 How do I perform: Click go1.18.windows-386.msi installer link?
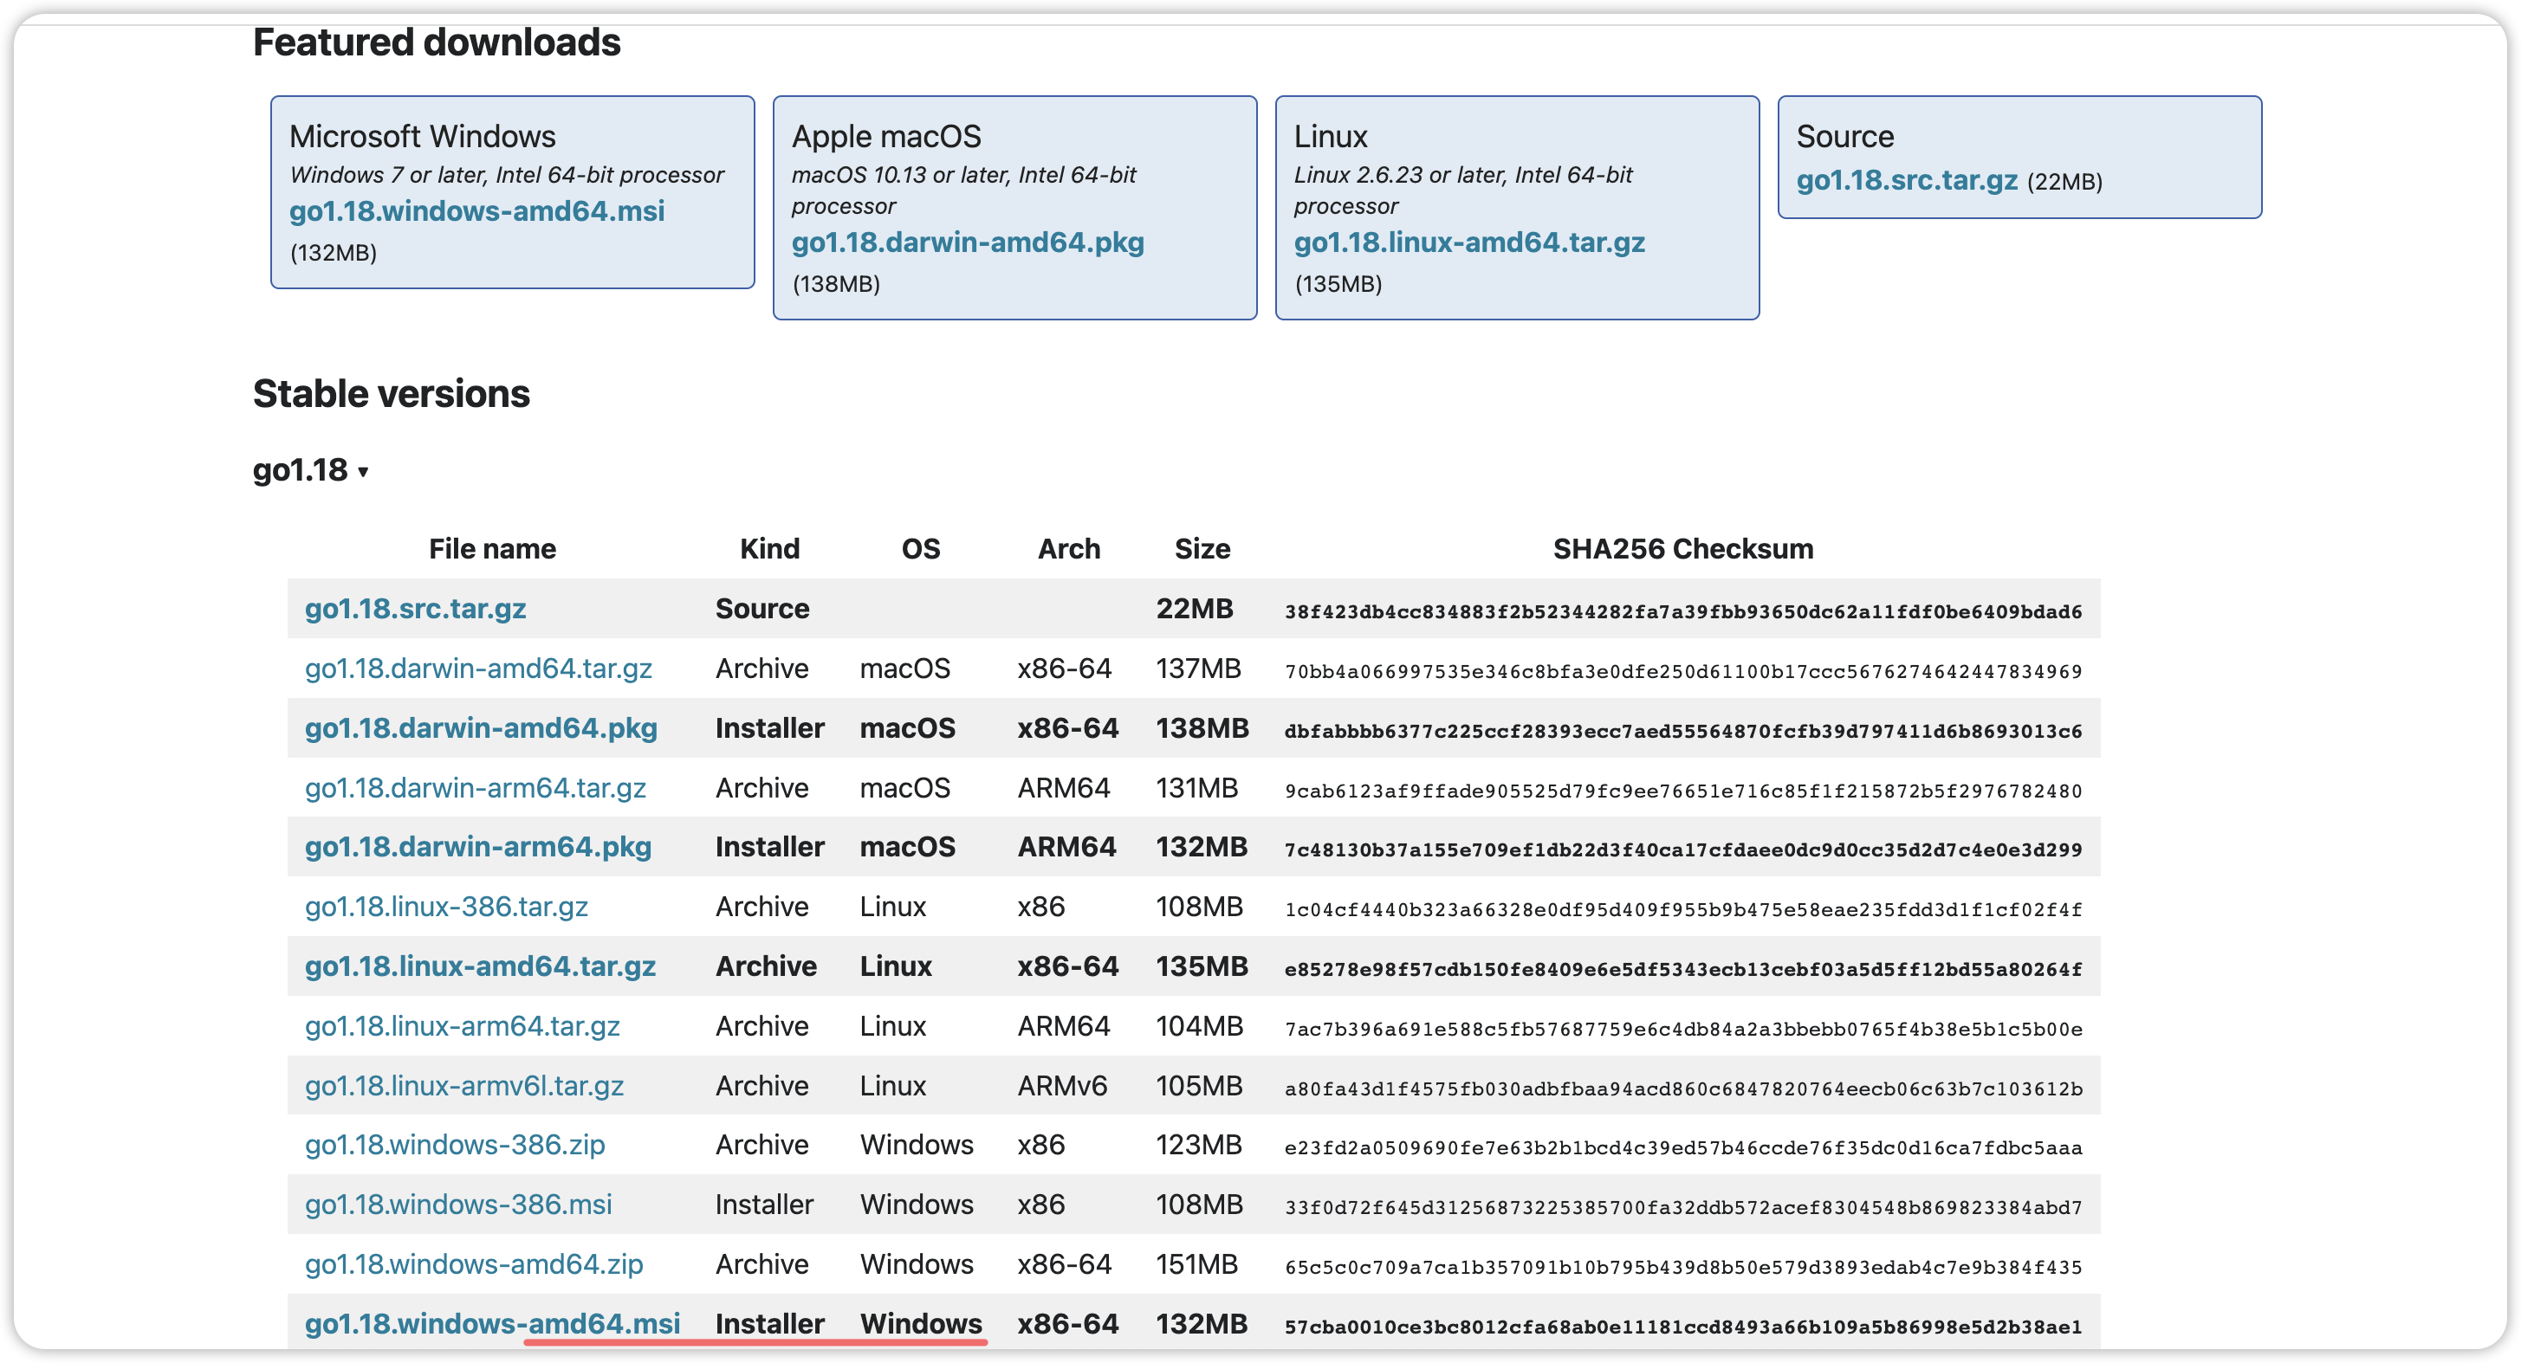pyautogui.click(x=458, y=1205)
